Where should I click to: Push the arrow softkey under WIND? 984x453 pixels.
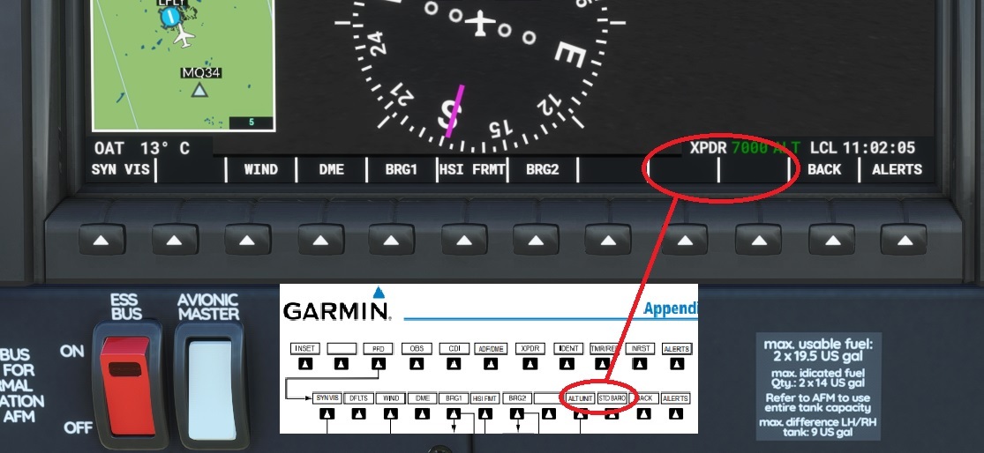pos(248,240)
